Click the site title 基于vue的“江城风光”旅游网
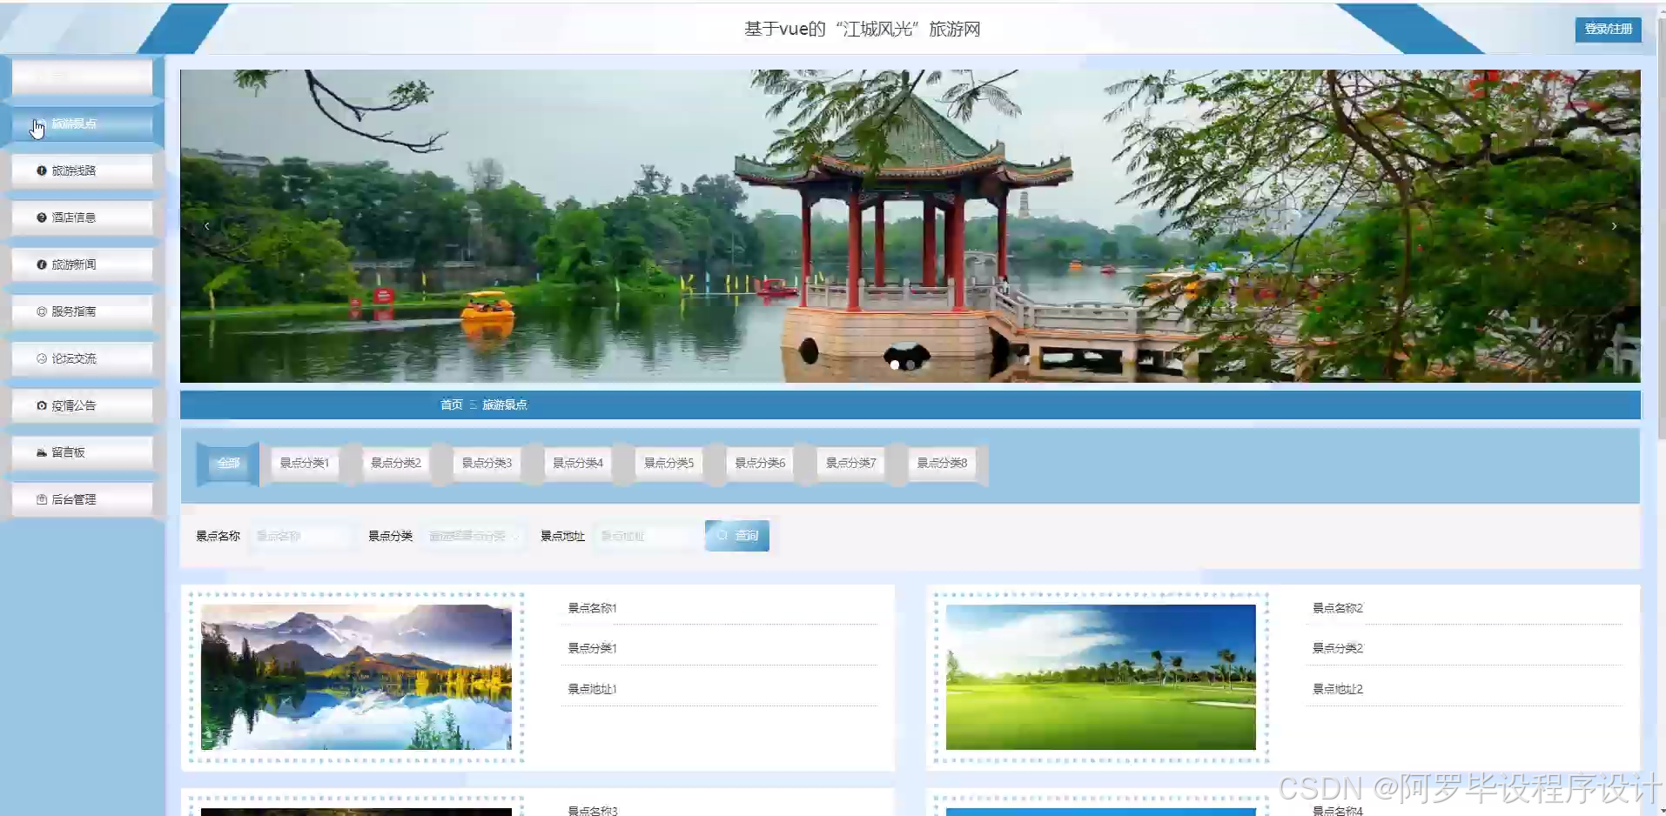Viewport: 1666px width, 816px height. 862,29
